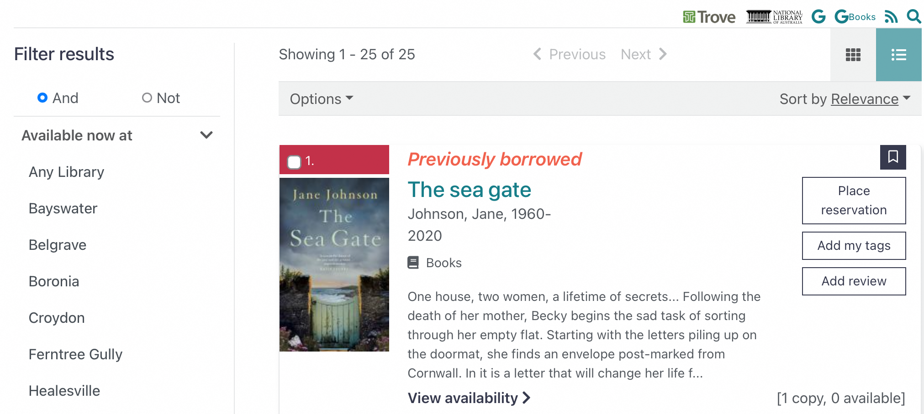Select the Not filter radio button
Image resolution: width=924 pixels, height=414 pixels.
147,98
